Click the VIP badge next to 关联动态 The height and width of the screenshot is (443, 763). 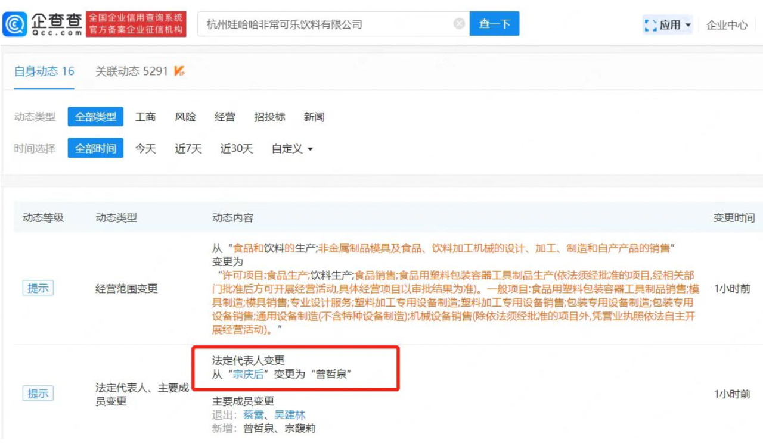click(x=179, y=71)
